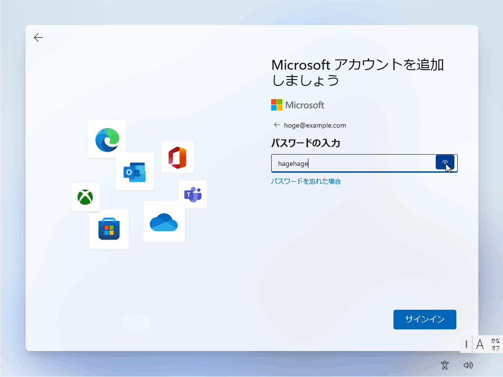Click the OneDrive cloud icon tile
Viewport: 503px width, 377px height.
(164, 222)
